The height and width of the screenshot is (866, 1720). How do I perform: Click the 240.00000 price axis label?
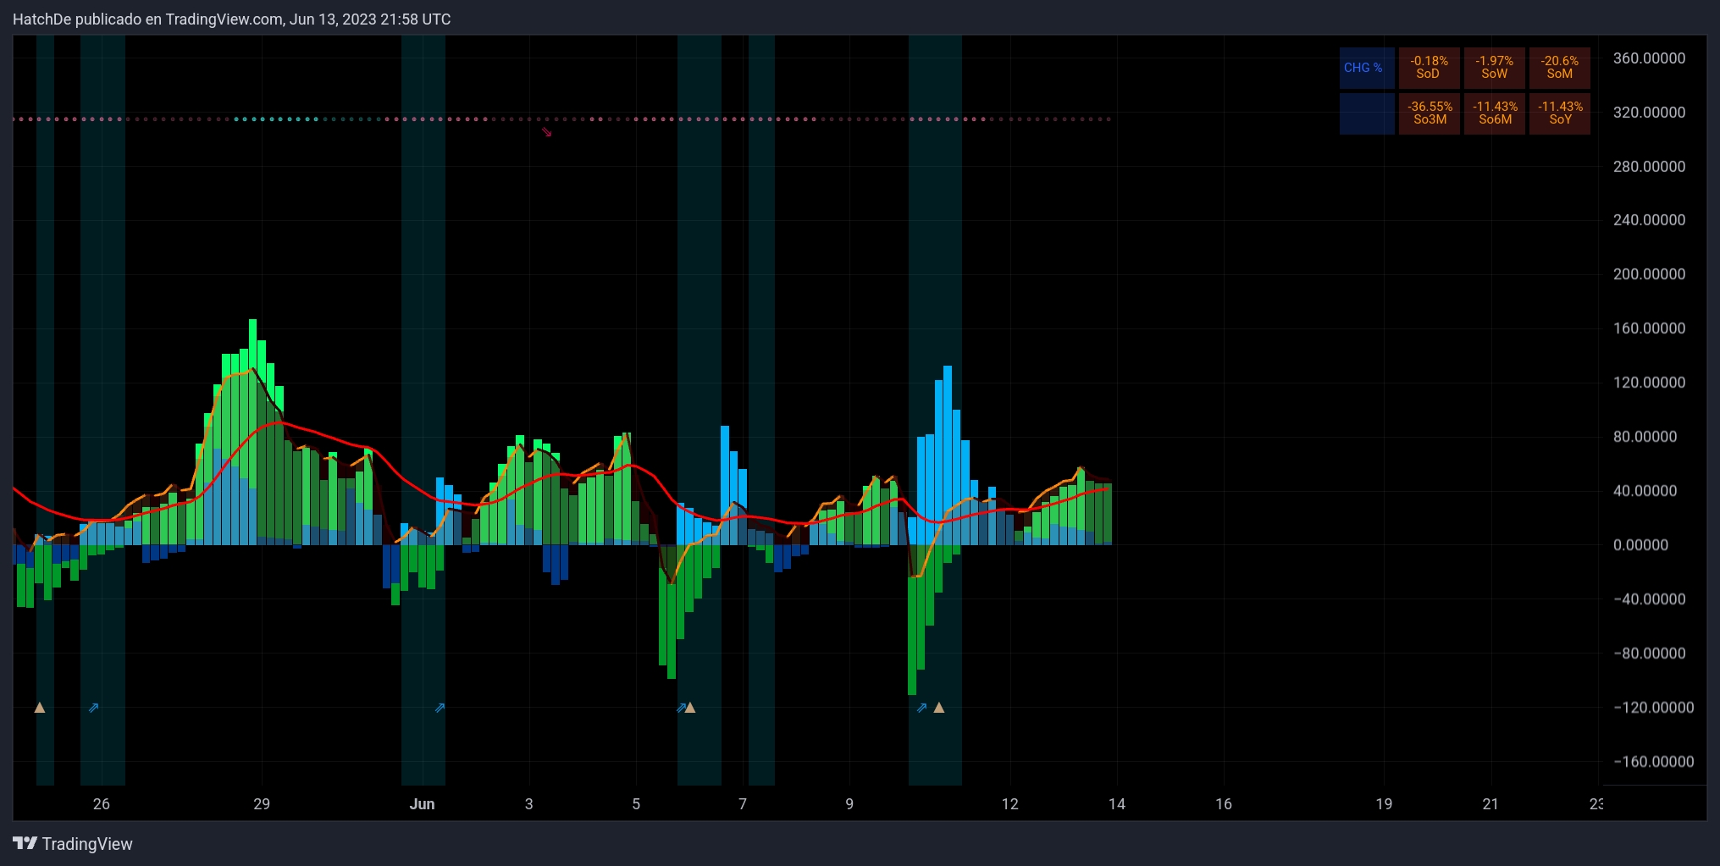pos(1649,220)
